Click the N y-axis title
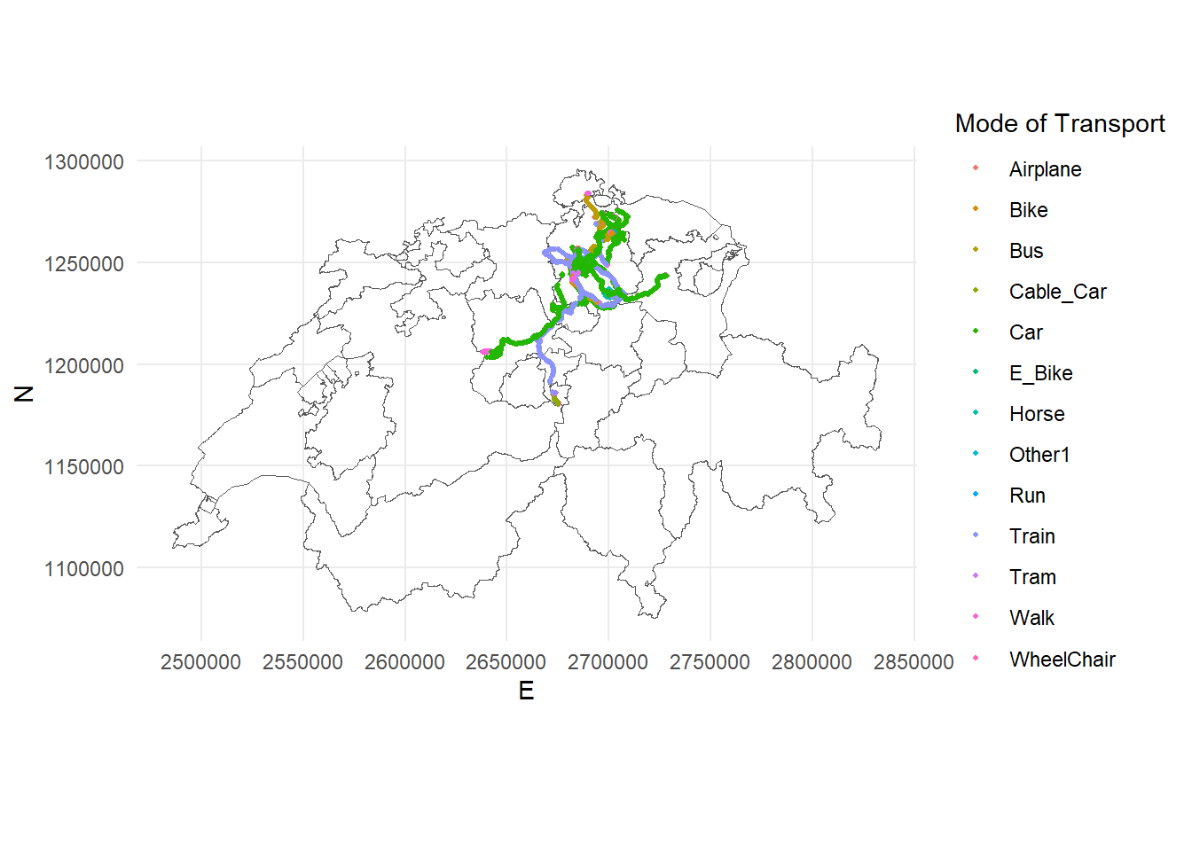The image size is (1192, 851). point(25,394)
